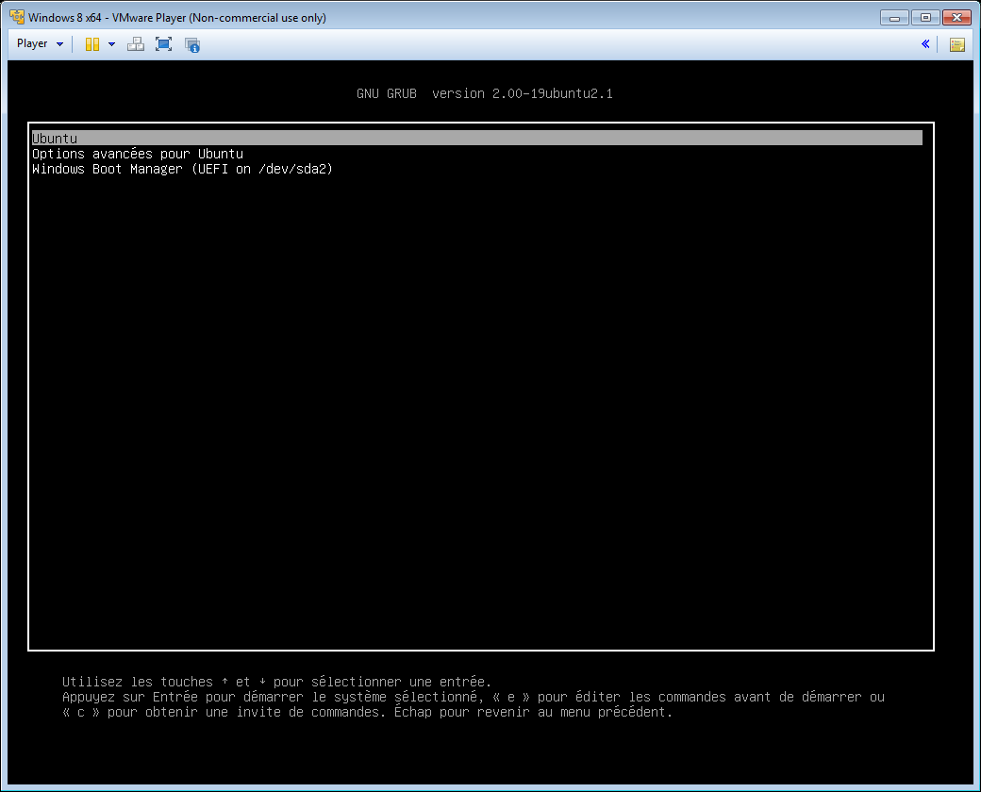Click the pause virtual machine icon
Screen dimensions: 981x792
tap(92, 44)
